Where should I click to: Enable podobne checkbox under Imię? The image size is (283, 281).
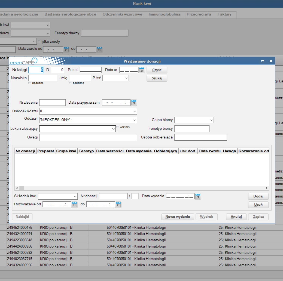pyautogui.click(x=71, y=83)
